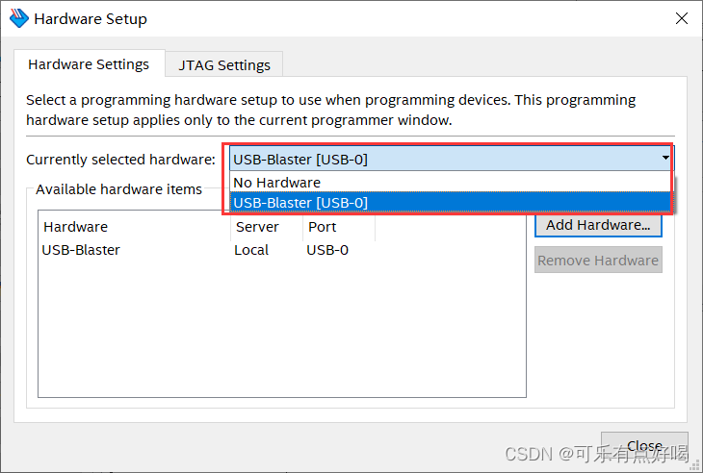Click the Hardware column header
Viewport: 703px width, 473px height.
76,227
